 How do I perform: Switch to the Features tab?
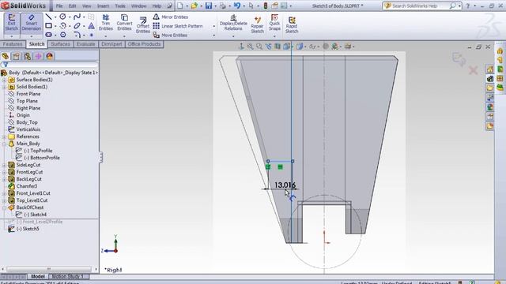13,44
